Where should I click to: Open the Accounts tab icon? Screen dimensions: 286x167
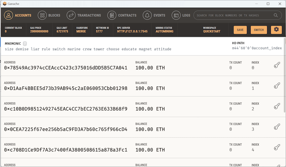(8, 15)
